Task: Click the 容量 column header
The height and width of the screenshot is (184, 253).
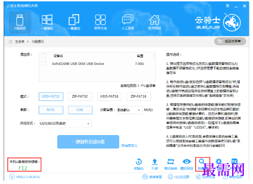Action: (140, 56)
